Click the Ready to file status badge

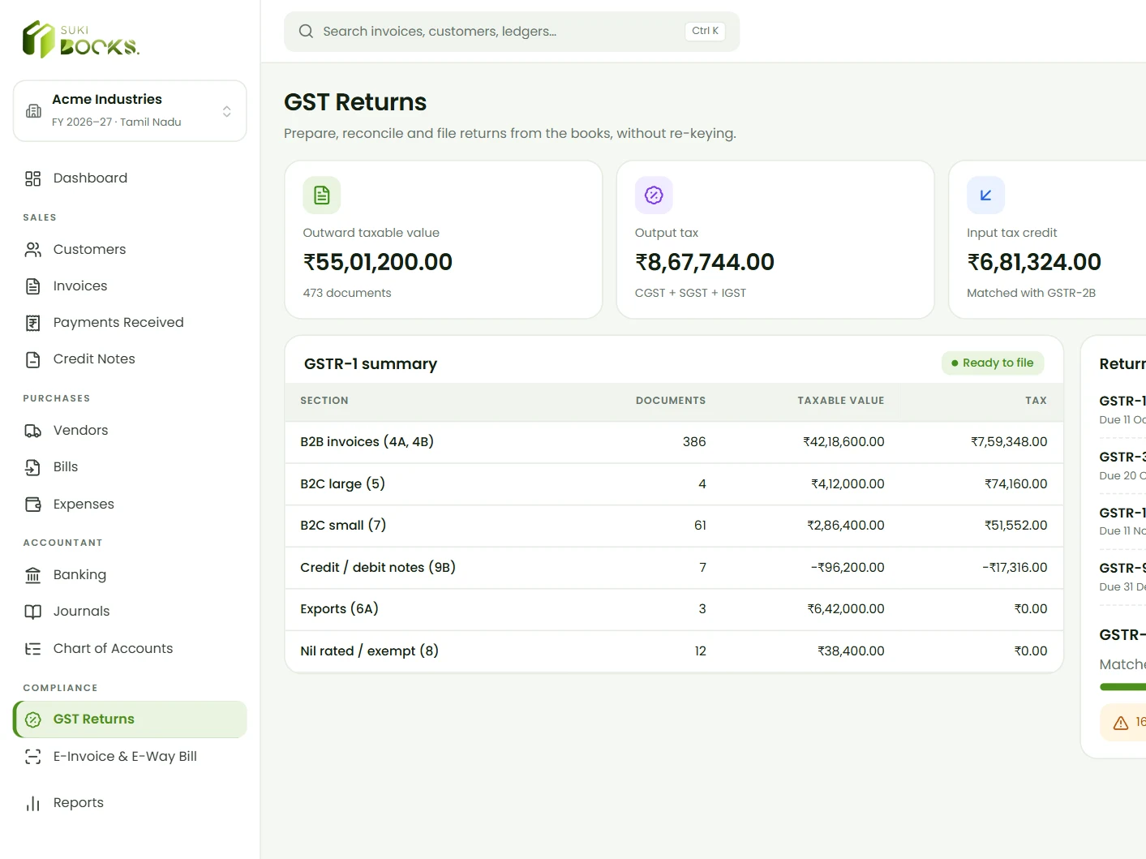tap(993, 363)
